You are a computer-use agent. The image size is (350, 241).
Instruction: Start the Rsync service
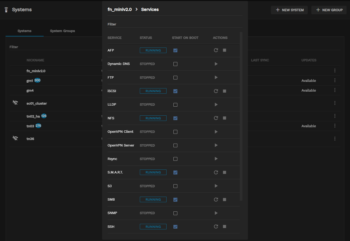coord(216,159)
